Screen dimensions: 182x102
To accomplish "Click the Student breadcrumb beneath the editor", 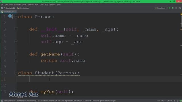I will [x=20, y=98].
